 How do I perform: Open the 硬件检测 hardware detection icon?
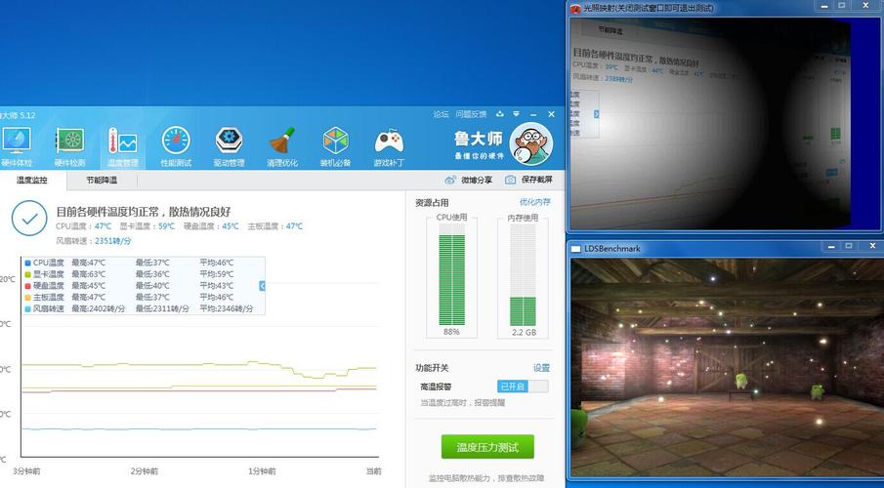(70, 141)
